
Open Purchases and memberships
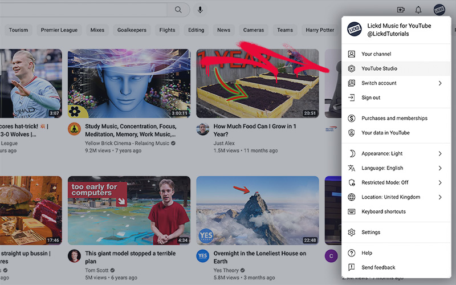click(x=396, y=119)
